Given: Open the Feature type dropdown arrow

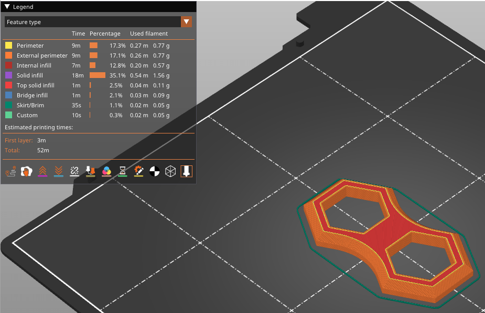Looking at the screenshot, I should tap(186, 22).
